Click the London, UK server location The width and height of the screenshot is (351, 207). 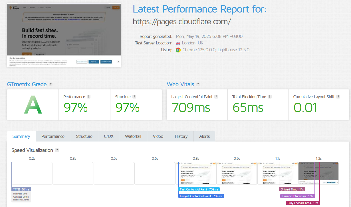[193, 43]
